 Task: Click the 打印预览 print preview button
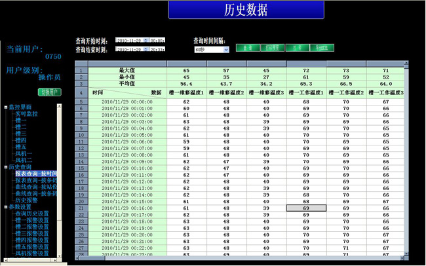coord(273,48)
